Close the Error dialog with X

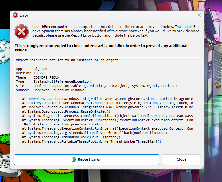tap(199, 15)
